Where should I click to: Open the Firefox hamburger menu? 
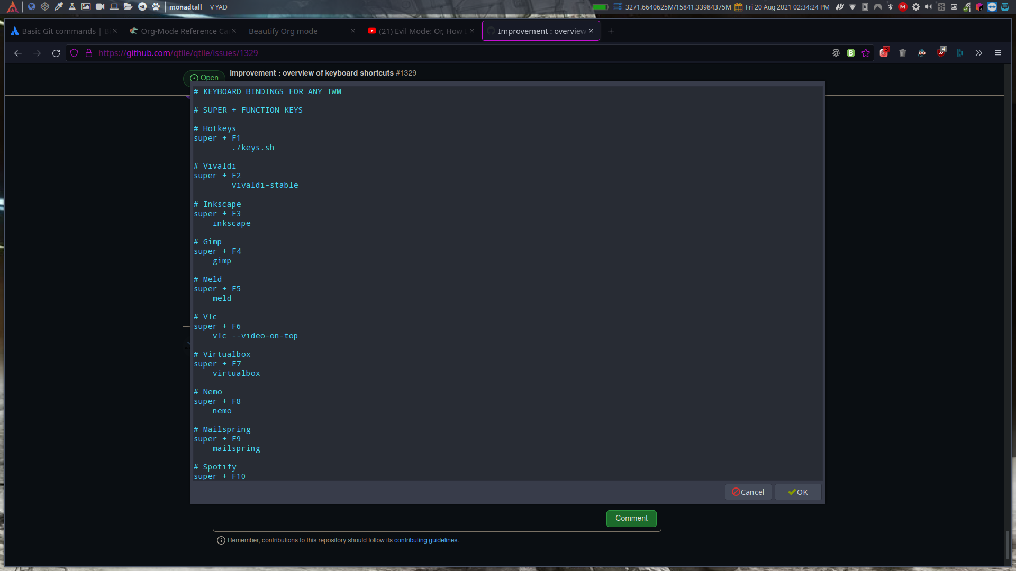(x=998, y=53)
